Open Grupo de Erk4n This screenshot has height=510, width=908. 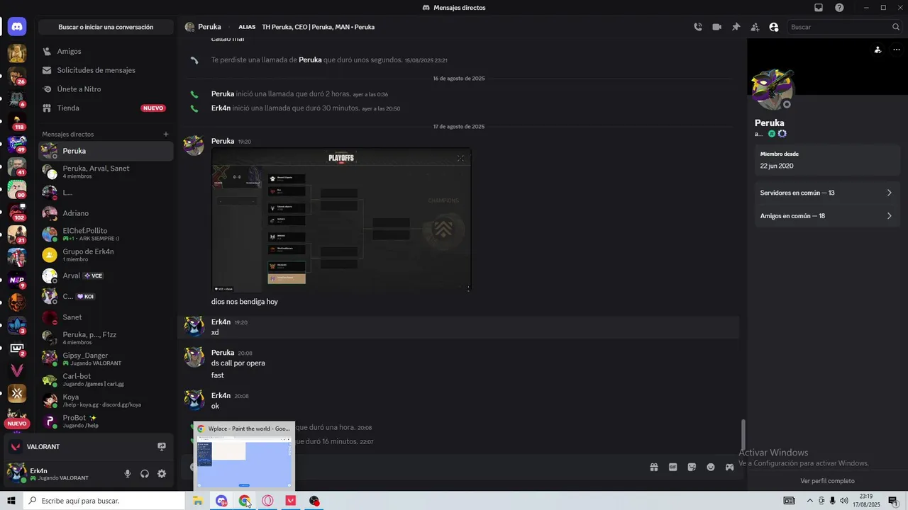pyautogui.click(x=106, y=254)
